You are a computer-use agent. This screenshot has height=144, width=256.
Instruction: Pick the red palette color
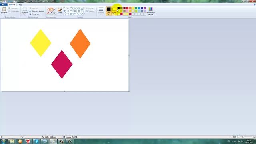[x=127, y=8]
